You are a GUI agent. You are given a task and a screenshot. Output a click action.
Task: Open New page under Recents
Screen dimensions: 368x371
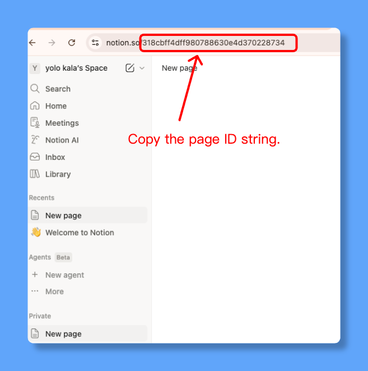pos(88,216)
